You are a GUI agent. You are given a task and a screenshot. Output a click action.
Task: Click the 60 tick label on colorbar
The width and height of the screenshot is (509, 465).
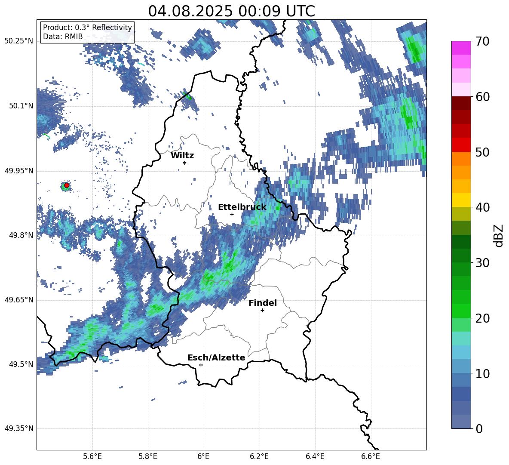click(x=482, y=97)
